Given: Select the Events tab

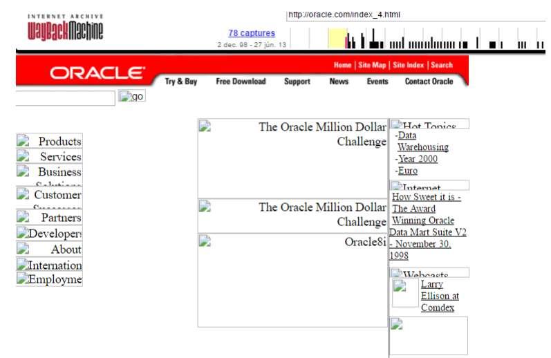Looking at the screenshot, I should [x=377, y=82].
